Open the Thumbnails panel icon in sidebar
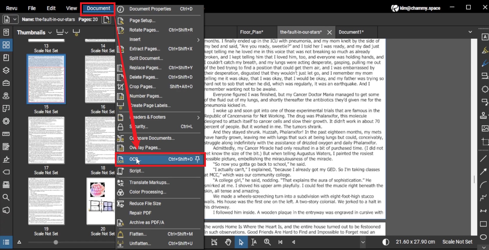 [6, 45]
